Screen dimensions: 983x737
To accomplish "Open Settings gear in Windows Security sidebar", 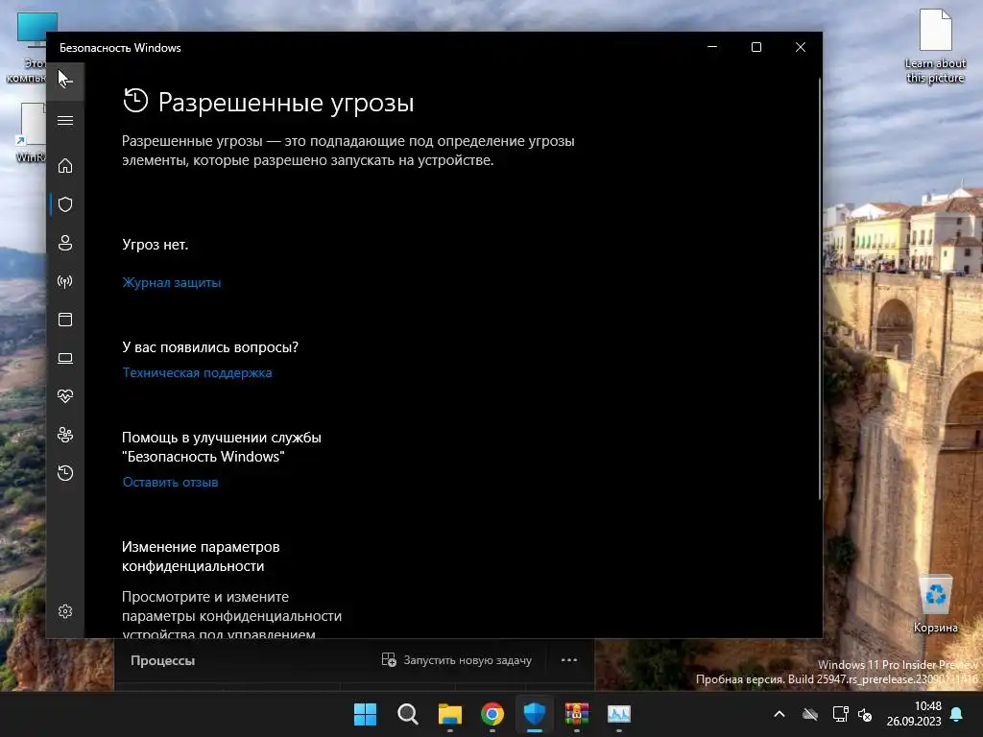I will click(x=65, y=611).
